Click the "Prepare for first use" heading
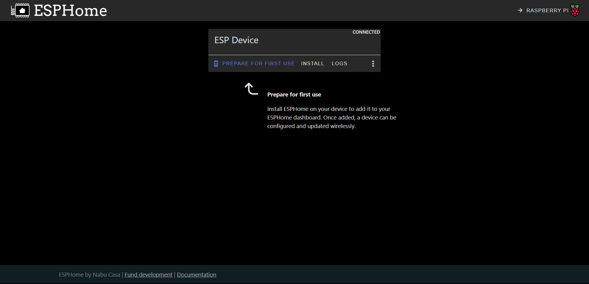Image resolution: width=589 pixels, height=284 pixels. point(294,95)
